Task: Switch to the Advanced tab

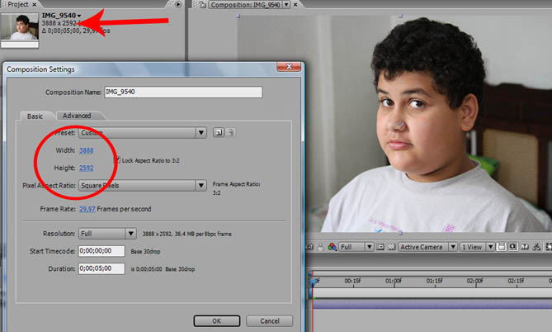Action: [x=77, y=116]
